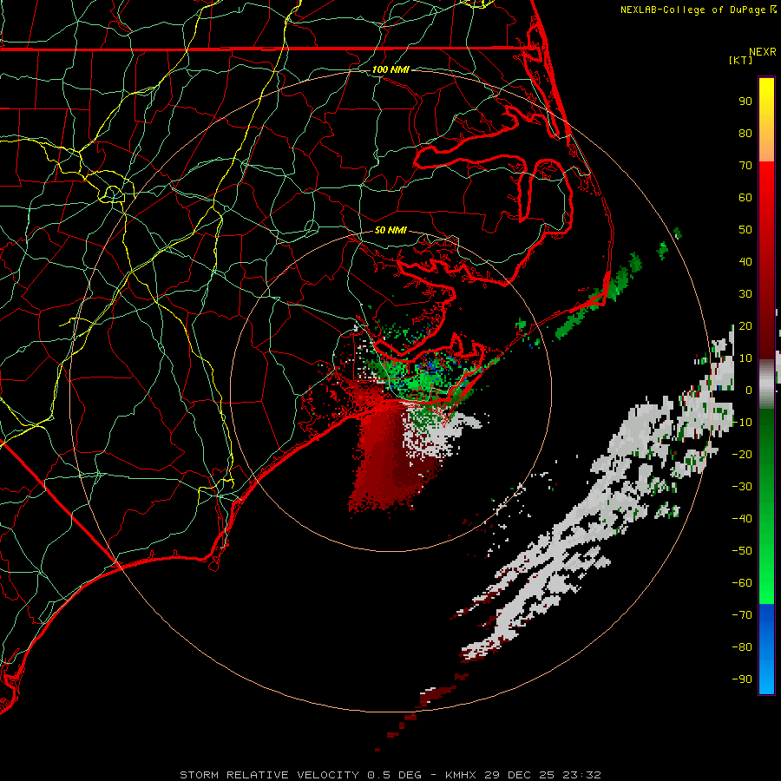The width and height of the screenshot is (781, 781).
Task: Click the positive 60 scale value
Action: [745, 198]
